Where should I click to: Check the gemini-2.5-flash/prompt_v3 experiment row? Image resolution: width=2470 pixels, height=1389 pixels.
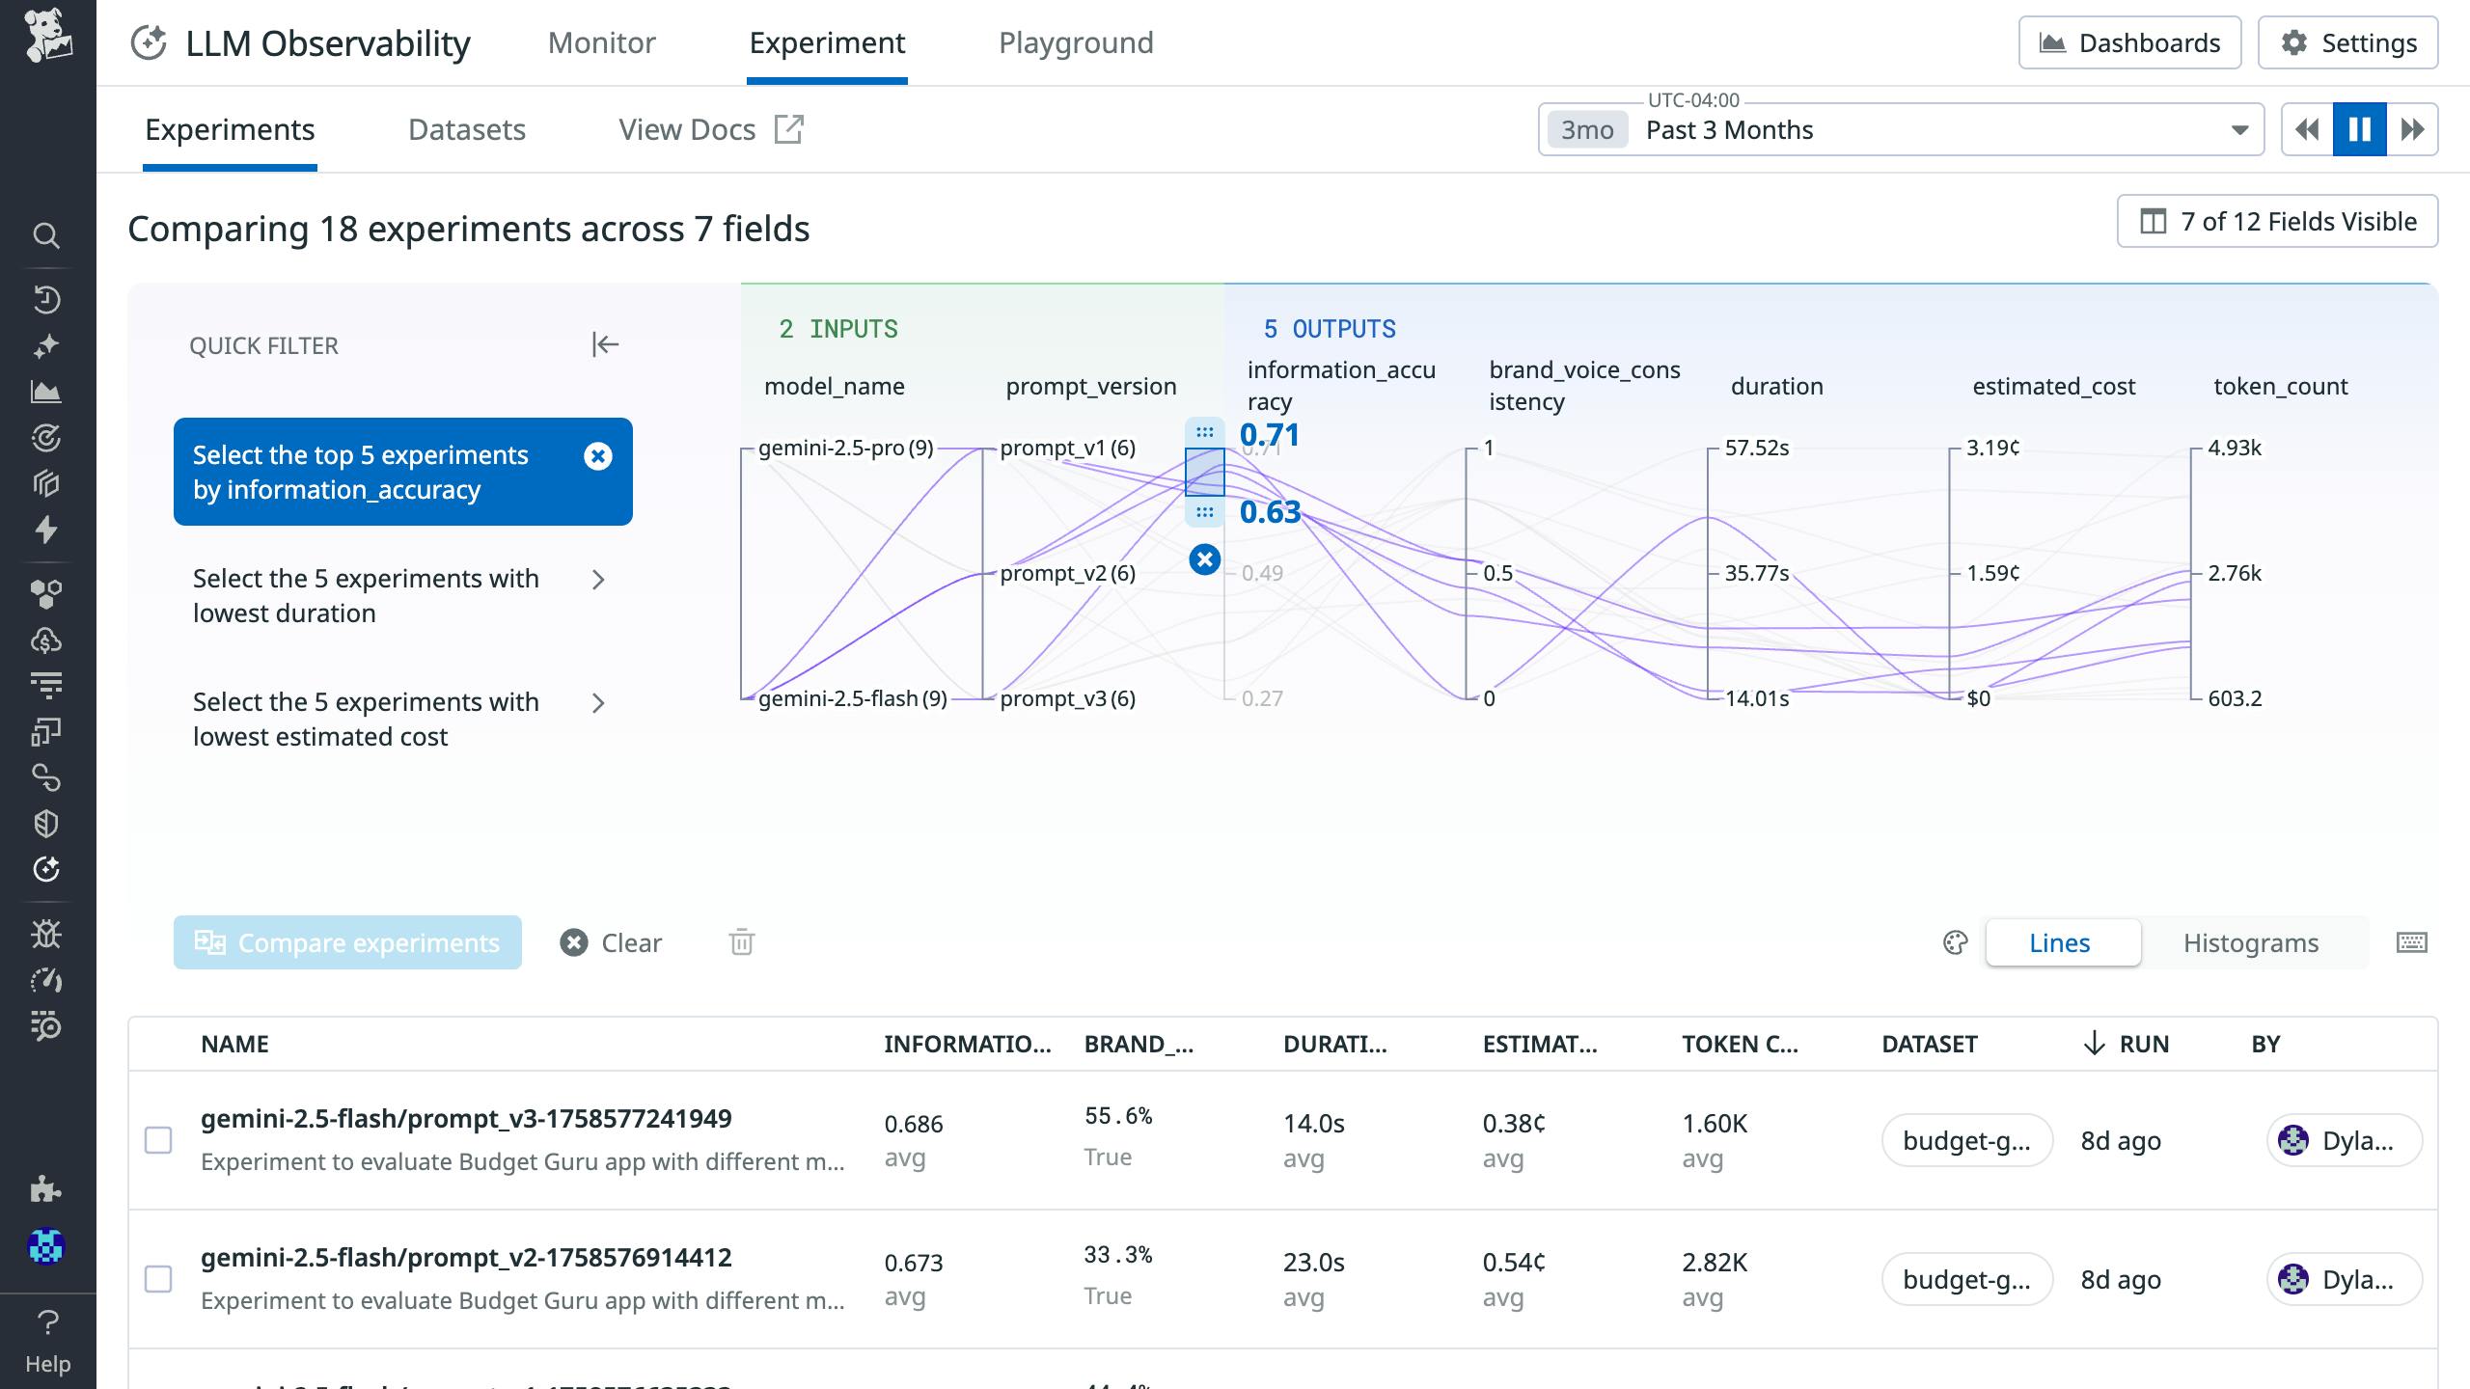(158, 1140)
